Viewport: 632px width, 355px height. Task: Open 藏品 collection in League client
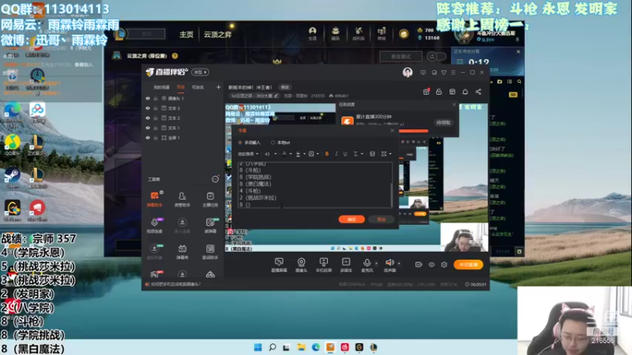coord(335,34)
